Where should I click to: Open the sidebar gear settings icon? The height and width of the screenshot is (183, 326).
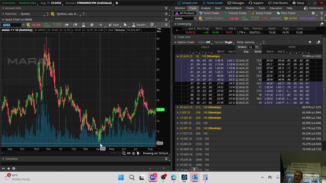[x=14, y=169]
